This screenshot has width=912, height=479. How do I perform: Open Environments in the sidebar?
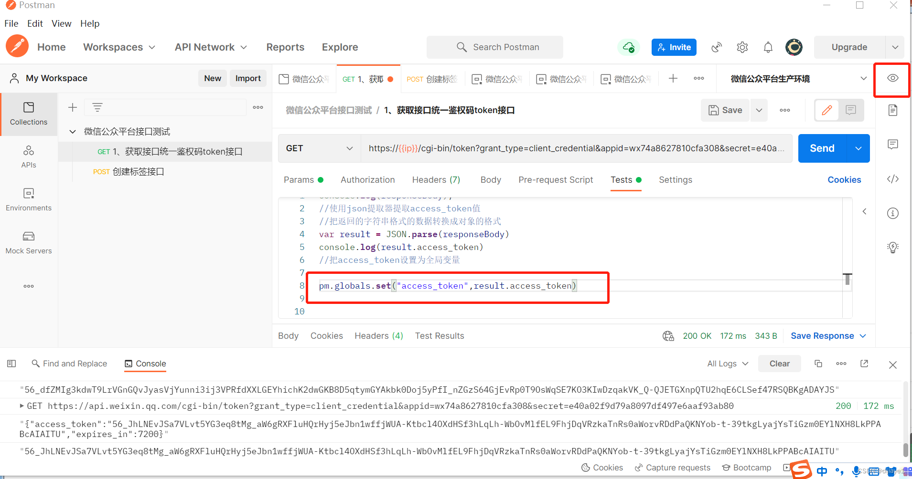tap(29, 200)
